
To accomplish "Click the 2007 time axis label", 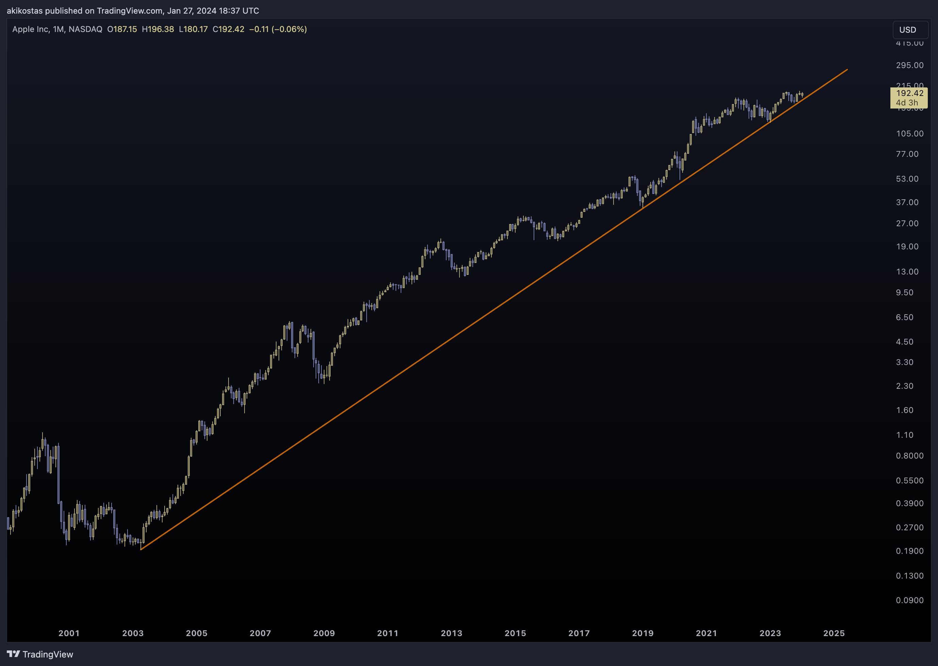I will click(x=260, y=633).
